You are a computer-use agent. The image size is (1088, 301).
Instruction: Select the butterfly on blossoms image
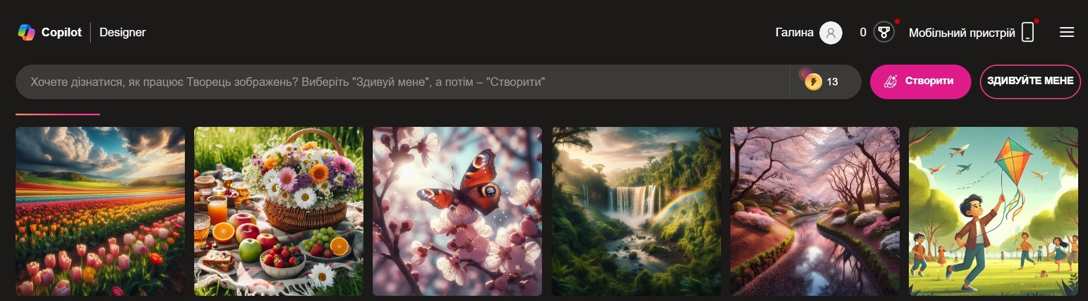(x=457, y=211)
